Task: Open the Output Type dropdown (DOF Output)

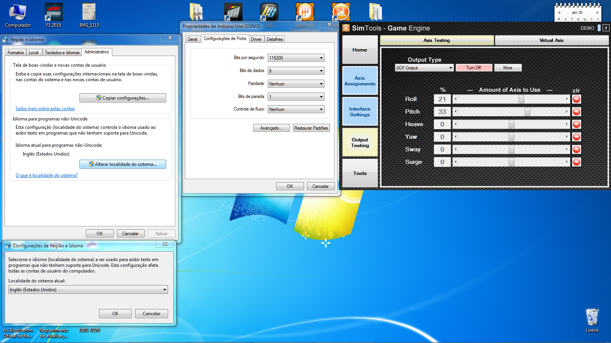Action: tap(424, 68)
